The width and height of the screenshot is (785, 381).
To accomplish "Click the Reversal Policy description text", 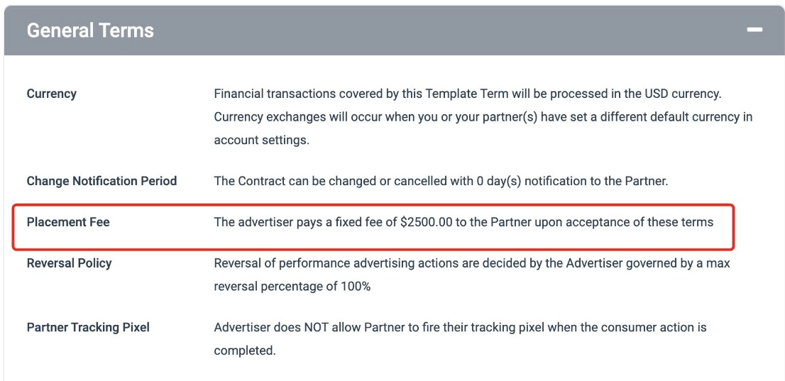I will pyautogui.click(x=471, y=263).
